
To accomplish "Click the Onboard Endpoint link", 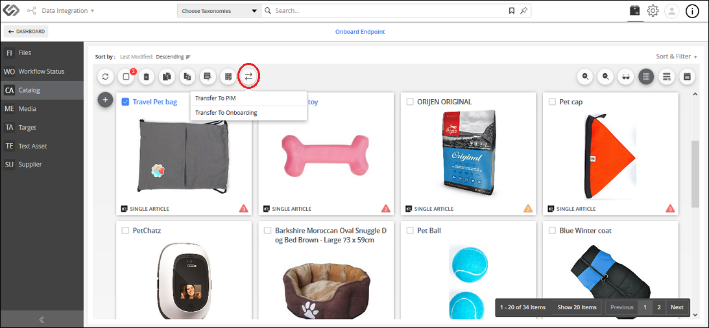I will click(360, 32).
